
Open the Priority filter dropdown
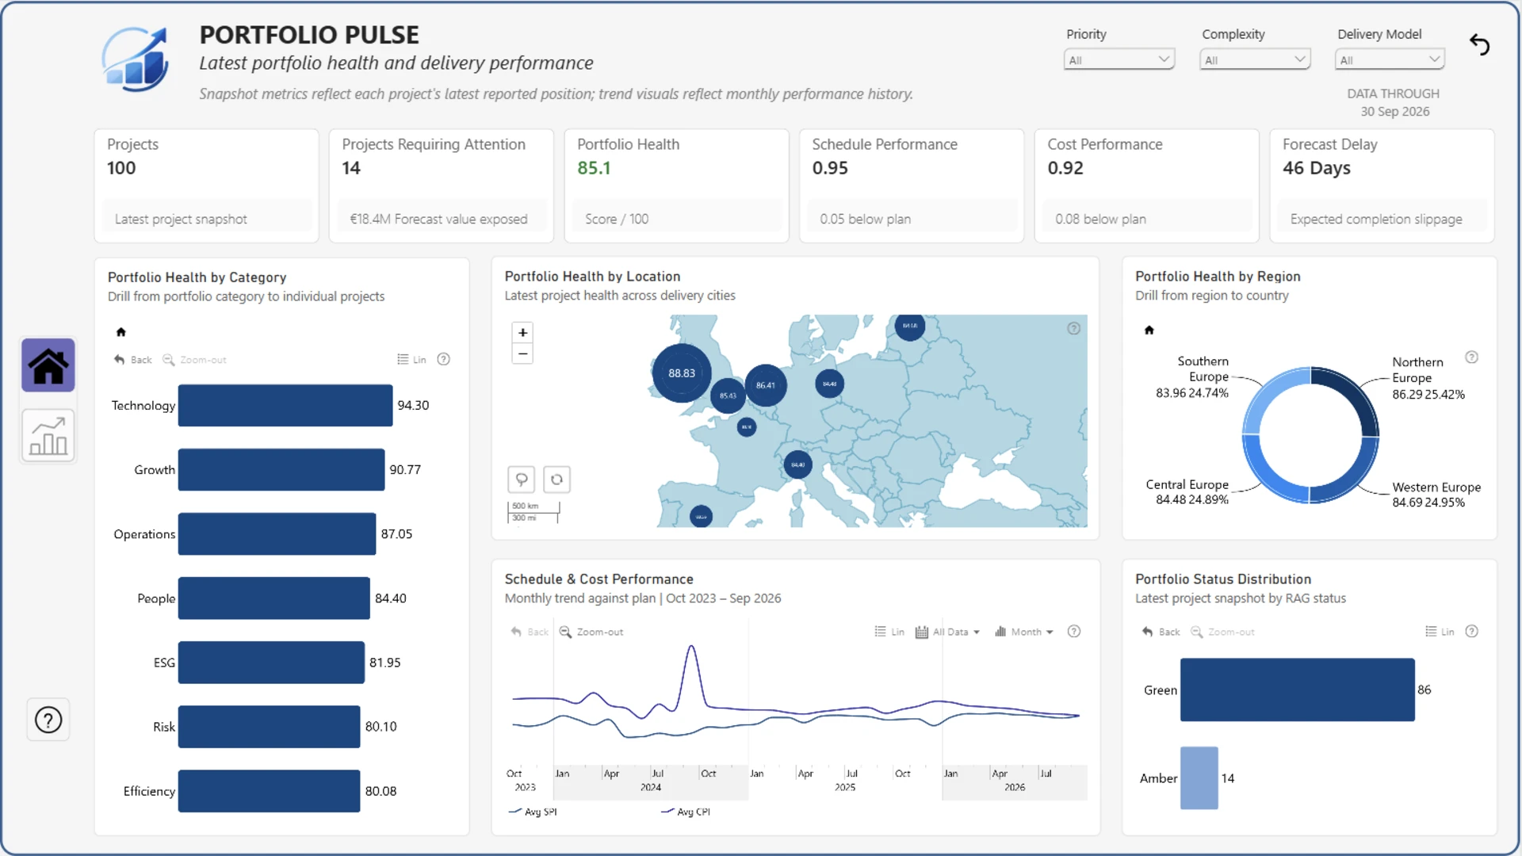pos(1119,59)
